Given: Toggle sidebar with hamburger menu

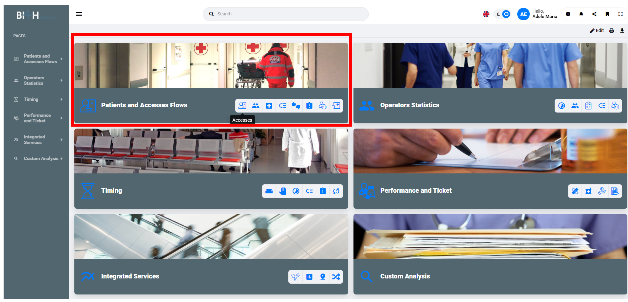Looking at the screenshot, I should (x=79, y=14).
